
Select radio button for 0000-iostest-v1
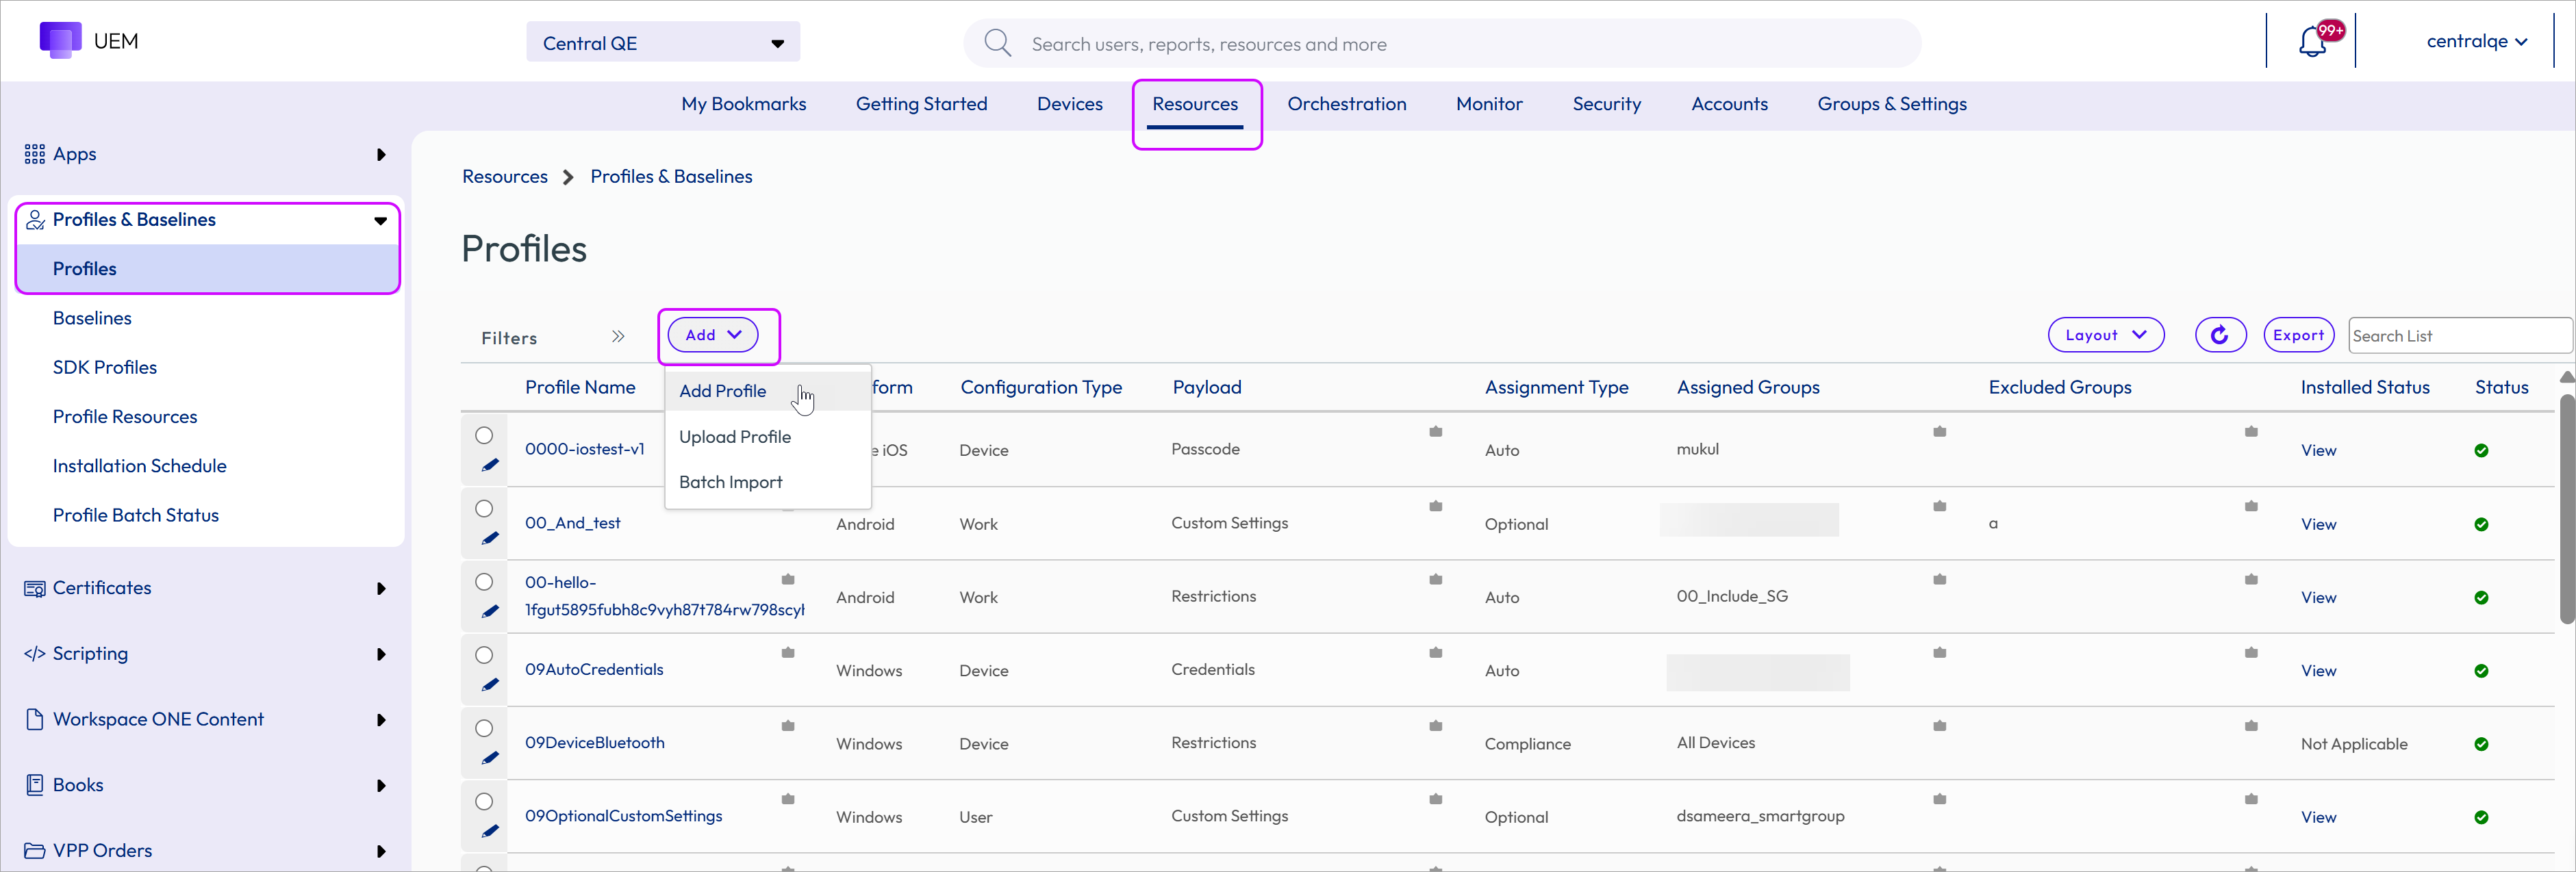click(484, 435)
